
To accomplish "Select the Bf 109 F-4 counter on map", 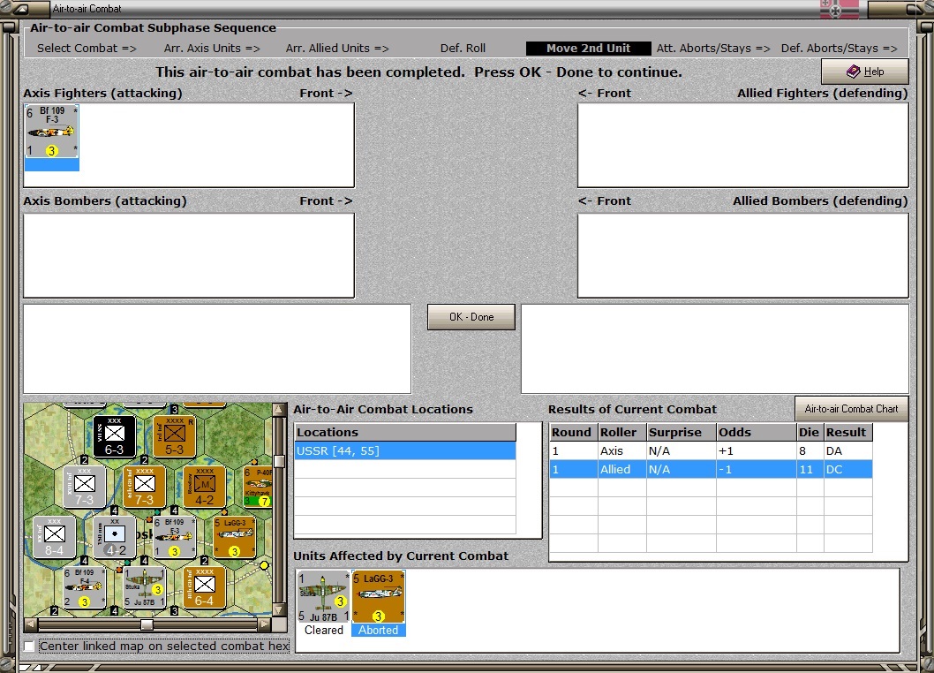I will pyautogui.click(x=85, y=587).
